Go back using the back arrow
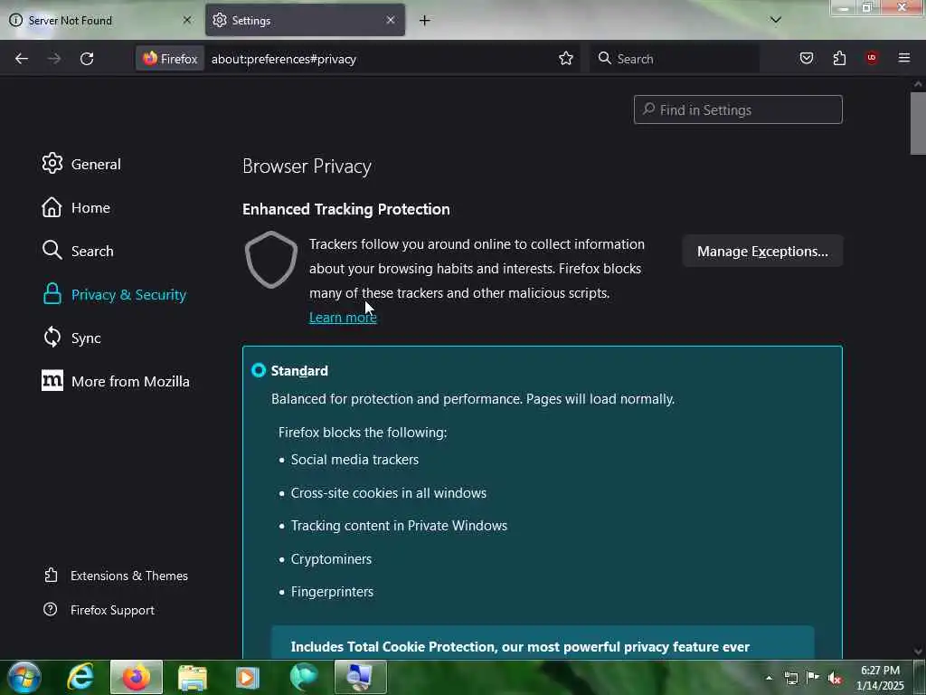This screenshot has height=695, width=926. point(22,59)
